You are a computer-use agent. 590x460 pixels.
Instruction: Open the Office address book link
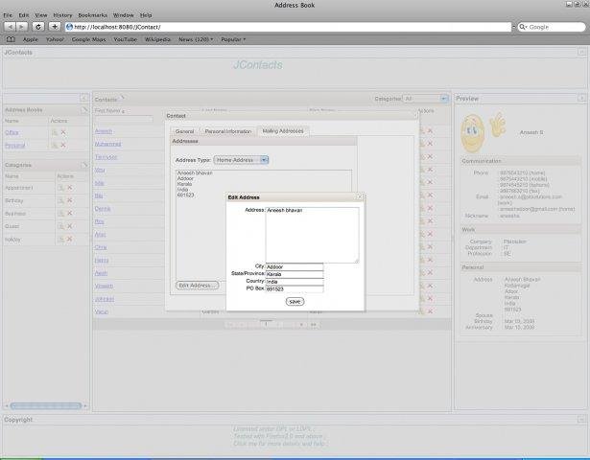point(12,132)
